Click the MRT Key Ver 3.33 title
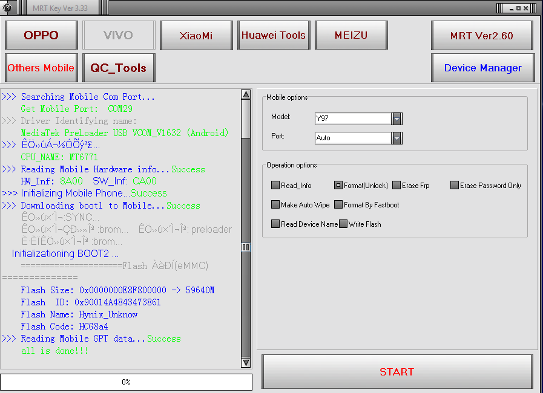 [61, 8]
